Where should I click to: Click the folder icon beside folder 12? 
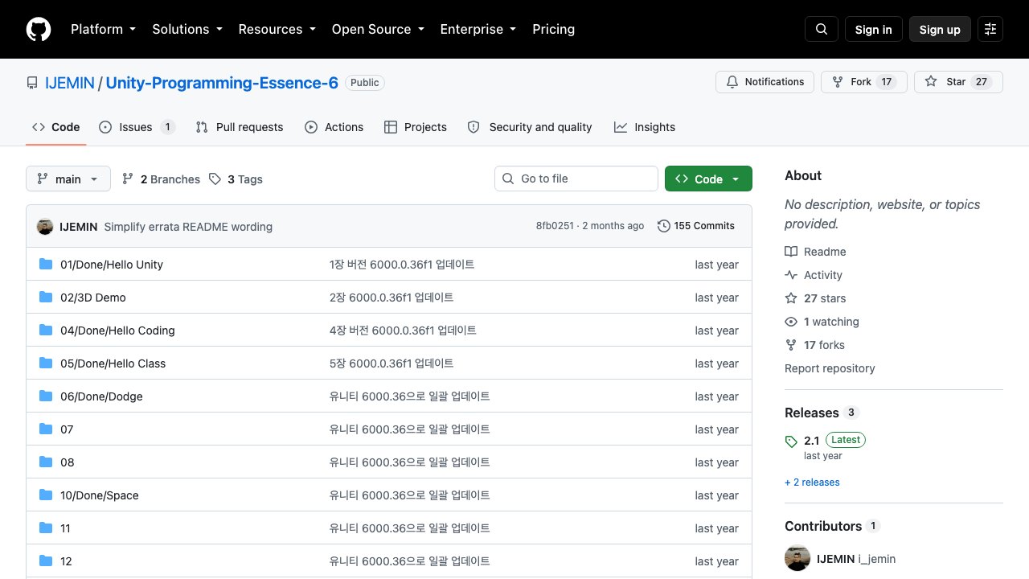pos(46,561)
